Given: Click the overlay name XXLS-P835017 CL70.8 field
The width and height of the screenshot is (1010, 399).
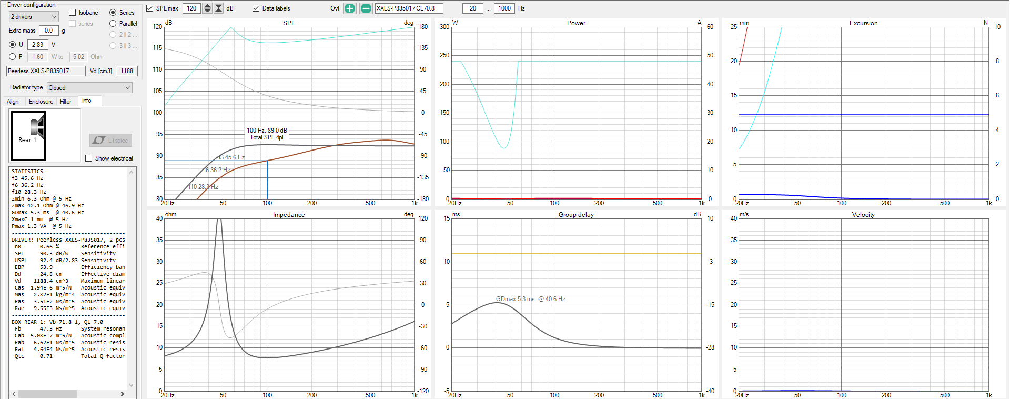Looking at the screenshot, I should 409,8.
